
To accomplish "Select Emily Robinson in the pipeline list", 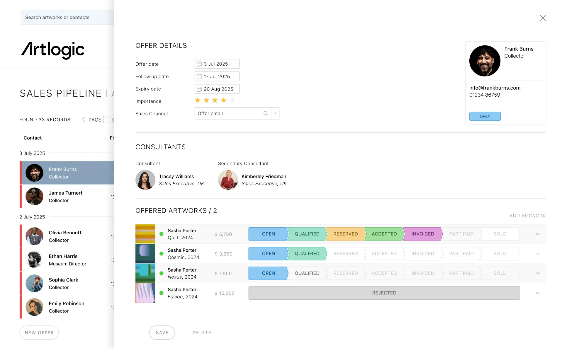I will pos(67,307).
